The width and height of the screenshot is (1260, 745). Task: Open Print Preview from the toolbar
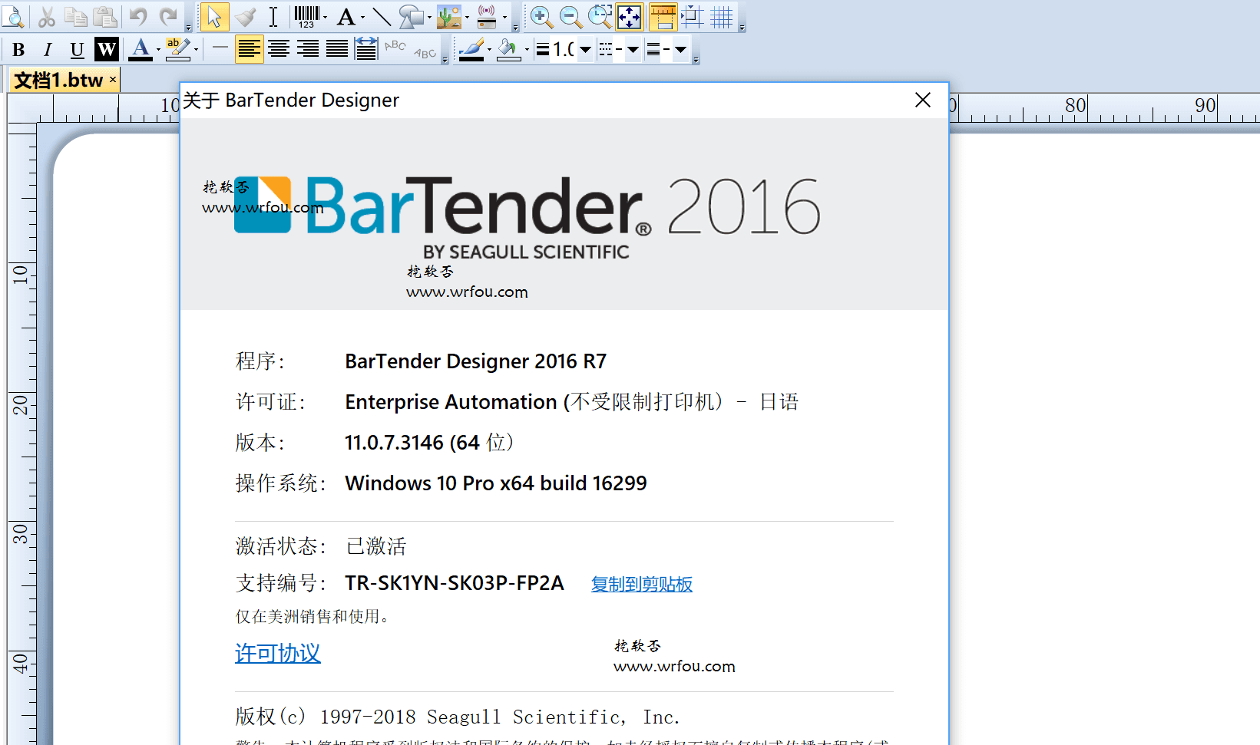click(x=15, y=16)
